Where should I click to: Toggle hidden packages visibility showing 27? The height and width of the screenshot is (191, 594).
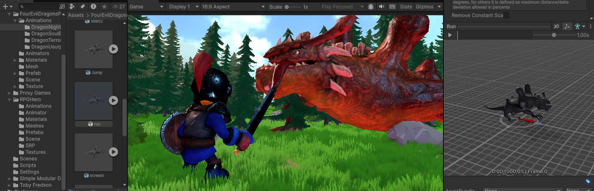(119, 7)
